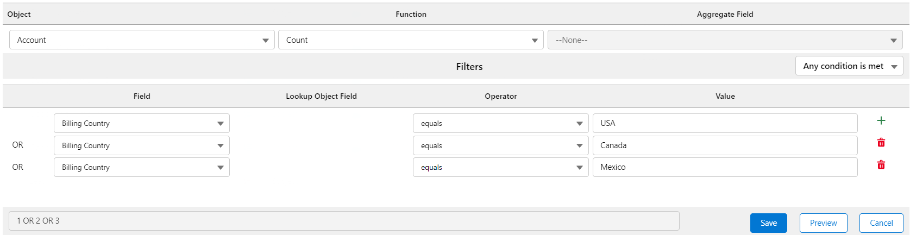Delete the Canada filter row

pos(881,143)
